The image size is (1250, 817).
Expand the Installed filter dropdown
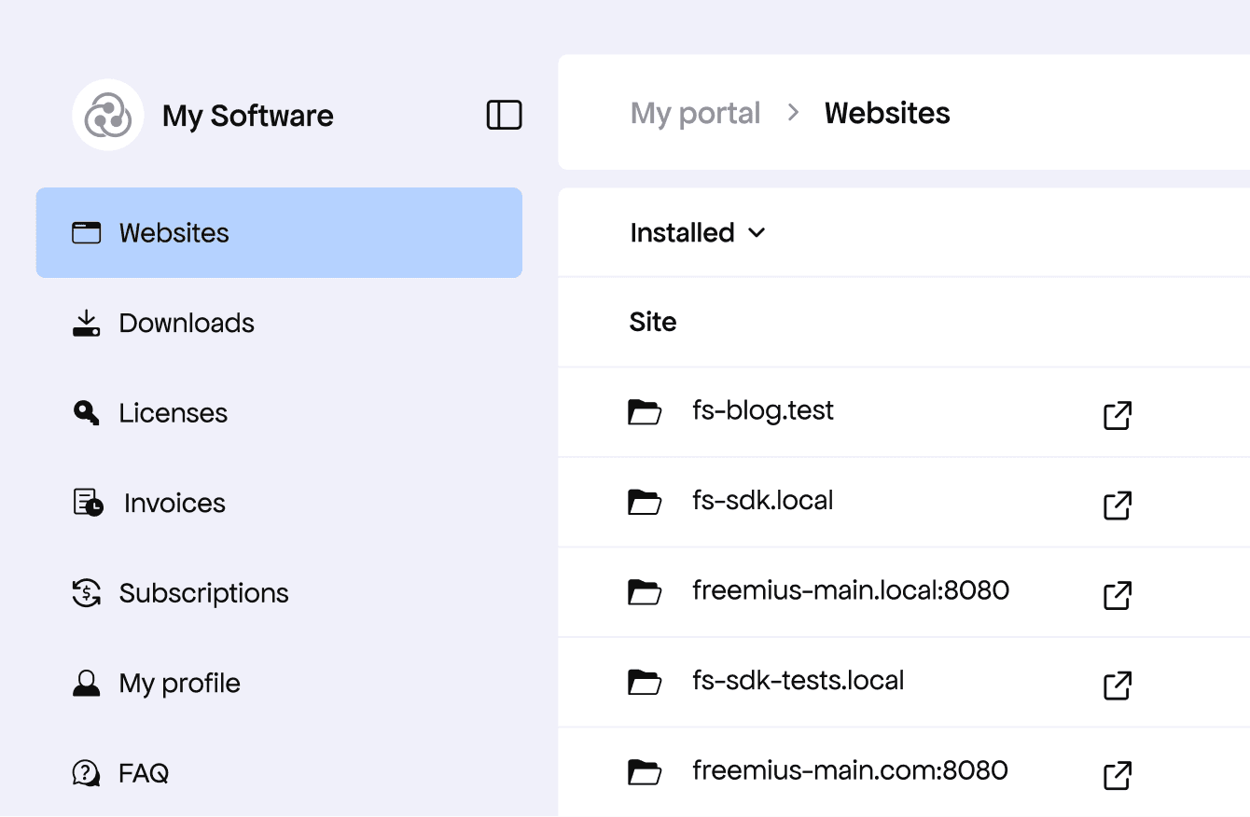(697, 232)
